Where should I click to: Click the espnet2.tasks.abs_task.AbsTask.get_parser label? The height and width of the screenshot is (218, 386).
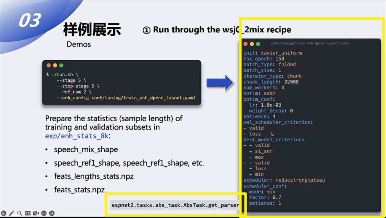[x=175, y=205]
